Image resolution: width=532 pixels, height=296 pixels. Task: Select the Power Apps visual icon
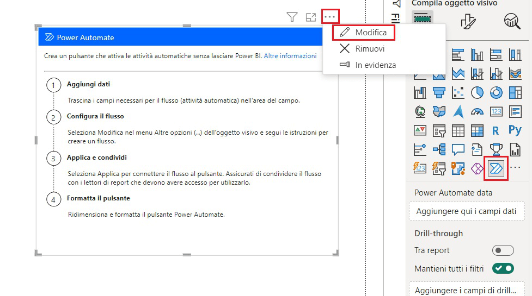[x=476, y=168]
